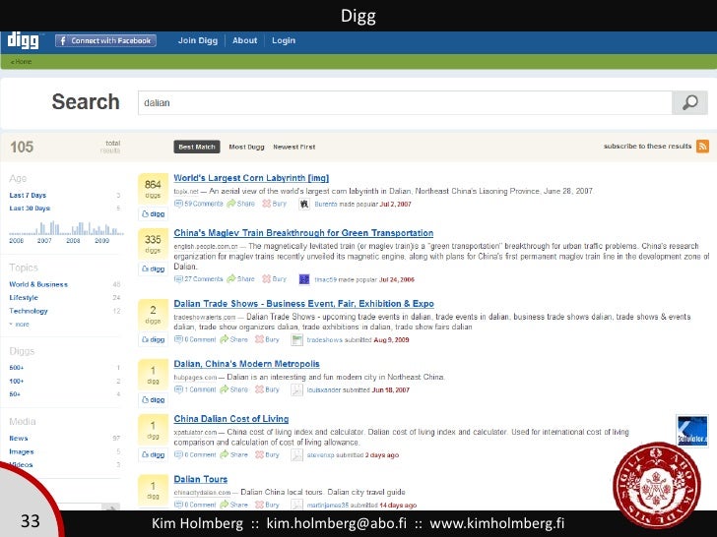Click the search input containing dalian
This screenshot has width=717, height=537.
405,102
